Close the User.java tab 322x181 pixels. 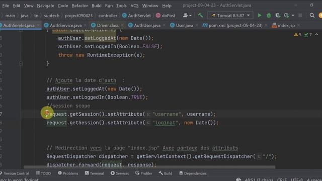[x=197, y=26]
